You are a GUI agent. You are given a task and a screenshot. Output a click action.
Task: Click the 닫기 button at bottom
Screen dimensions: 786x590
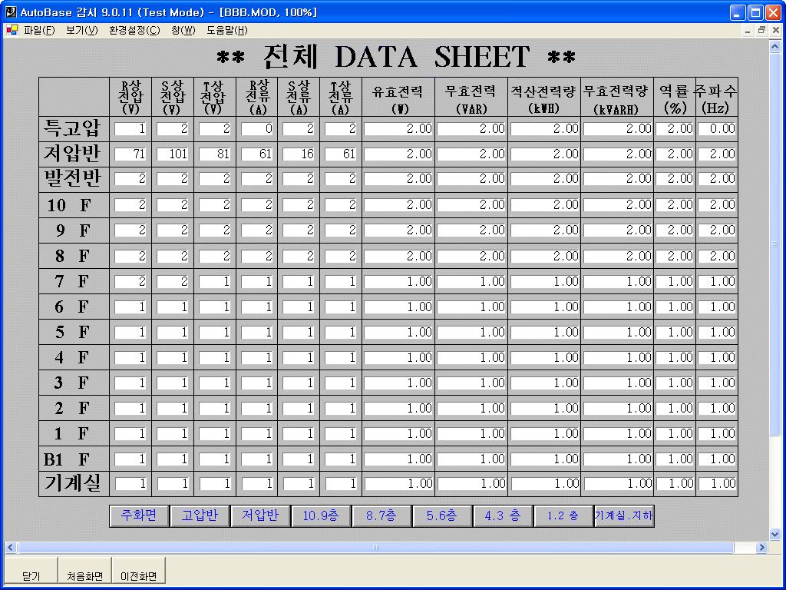31,575
